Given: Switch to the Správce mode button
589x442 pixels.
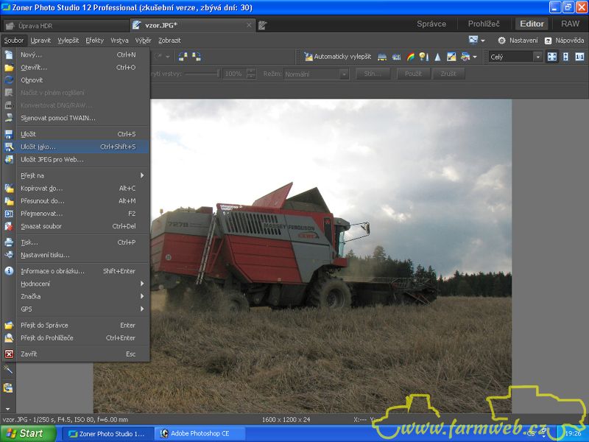Looking at the screenshot, I should (x=431, y=24).
